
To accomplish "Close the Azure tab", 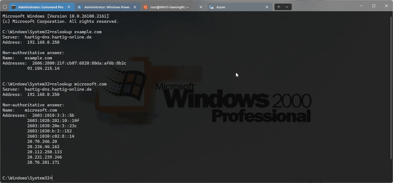I will [x=267, y=7].
